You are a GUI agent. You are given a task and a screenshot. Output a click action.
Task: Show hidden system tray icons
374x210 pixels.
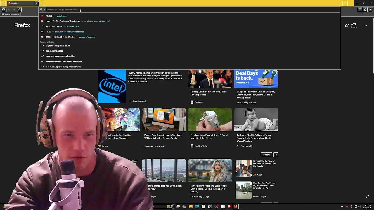point(342,206)
